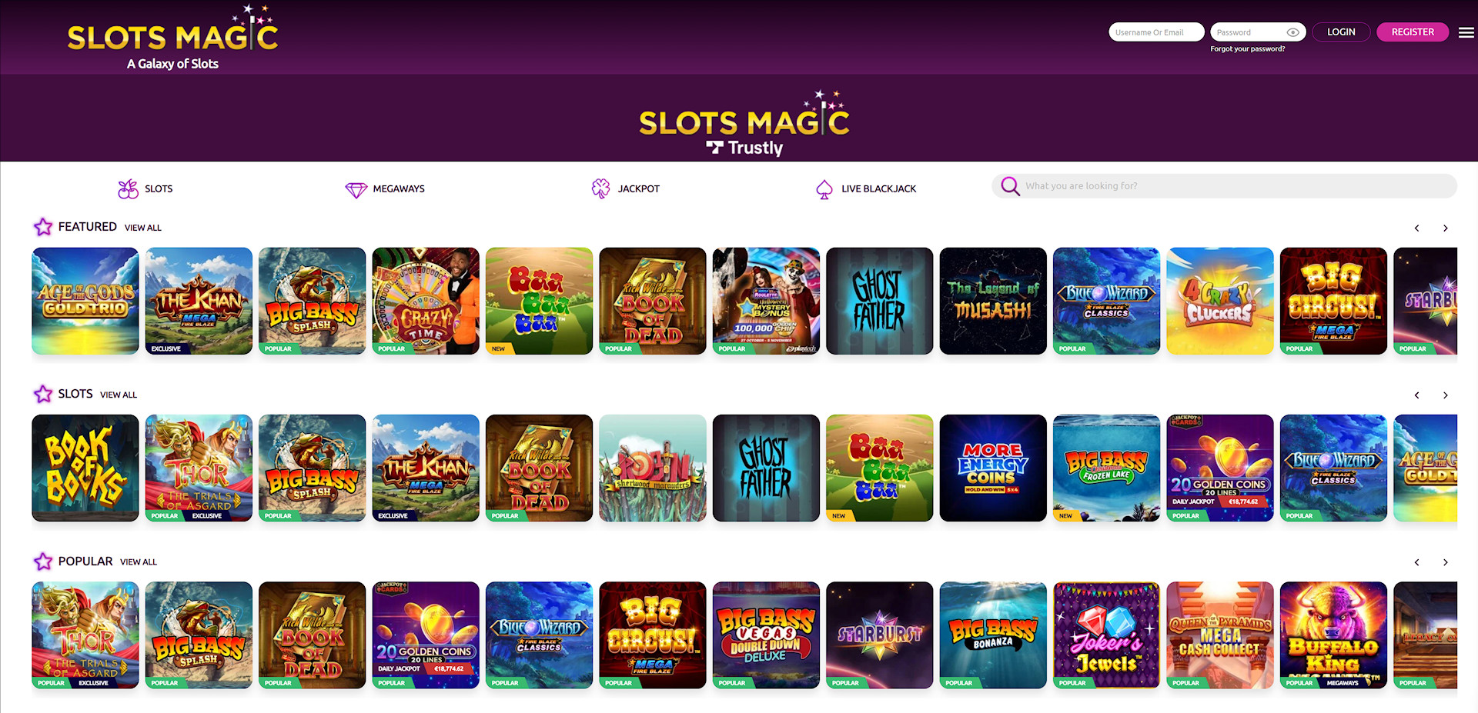Open the Live Blackjack tab

pos(878,188)
